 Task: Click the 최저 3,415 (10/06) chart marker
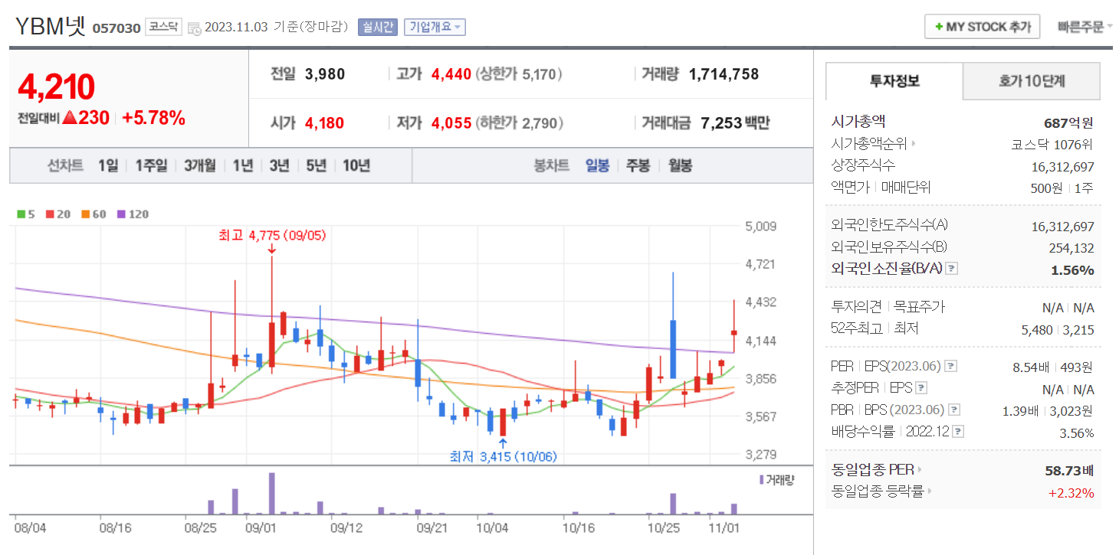503,457
